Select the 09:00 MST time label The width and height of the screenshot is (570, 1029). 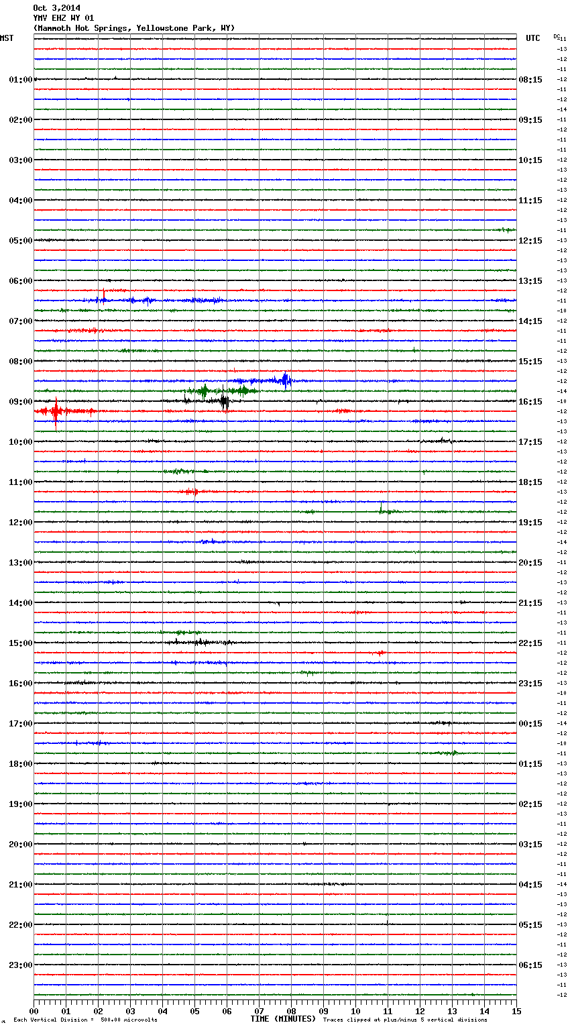20,402
